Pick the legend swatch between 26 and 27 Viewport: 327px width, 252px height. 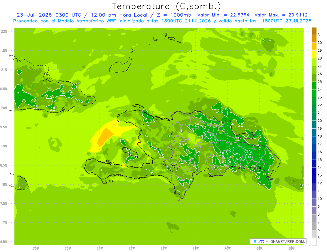click(x=314, y=70)
